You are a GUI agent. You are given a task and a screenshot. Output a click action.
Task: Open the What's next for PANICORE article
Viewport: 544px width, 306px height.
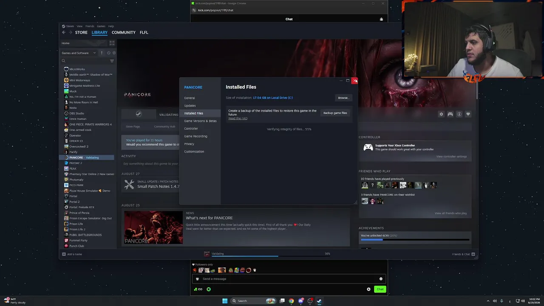coord(209,218)
